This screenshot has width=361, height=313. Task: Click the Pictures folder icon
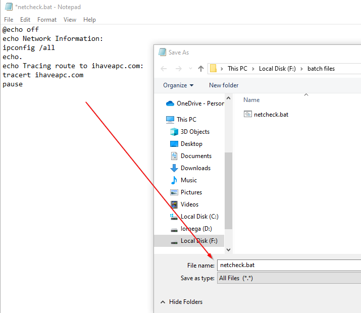point(174,192)
